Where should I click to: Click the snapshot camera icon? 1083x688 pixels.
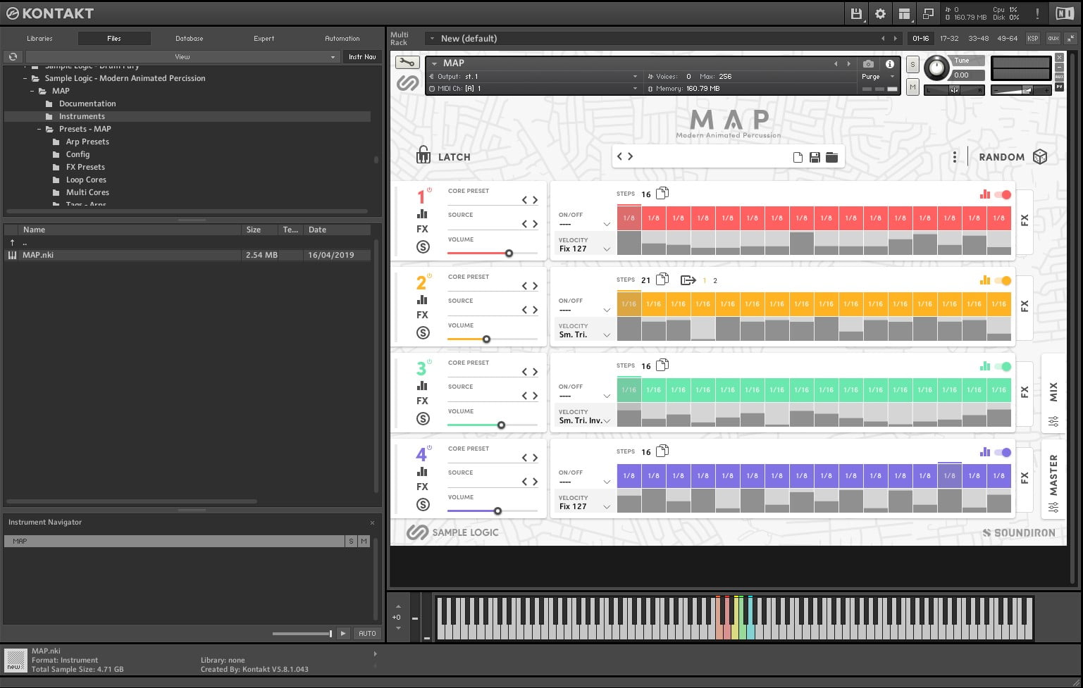click(x=868, y=64)
